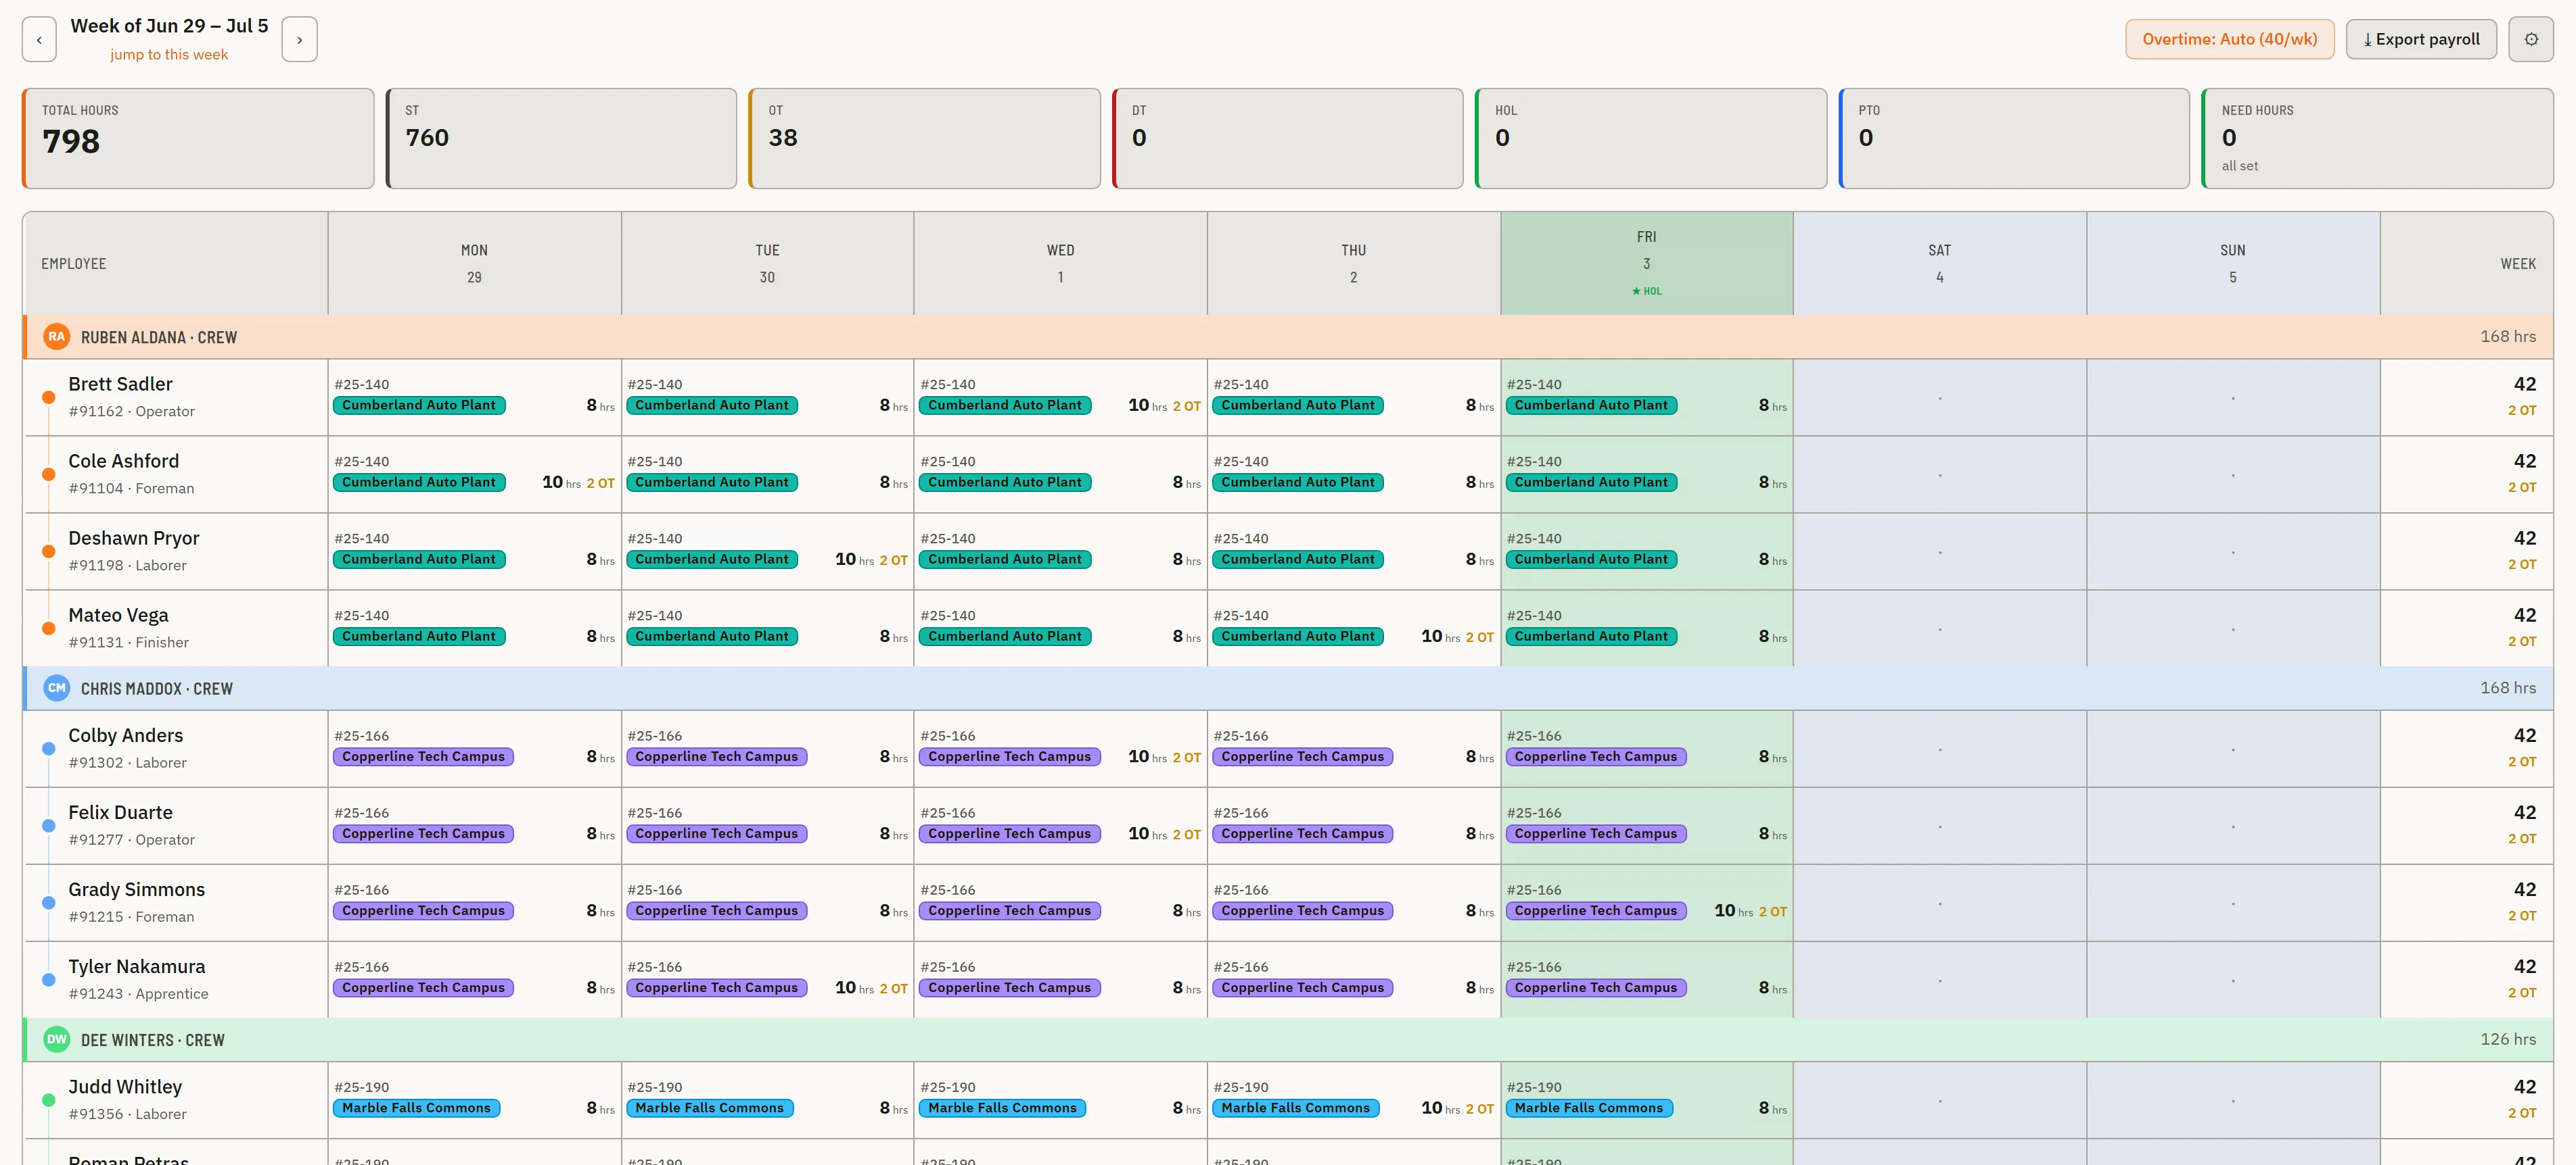The image size is (2576, 1165).
Task: Select the OT 38 summary card
Action: click(924, 139)
